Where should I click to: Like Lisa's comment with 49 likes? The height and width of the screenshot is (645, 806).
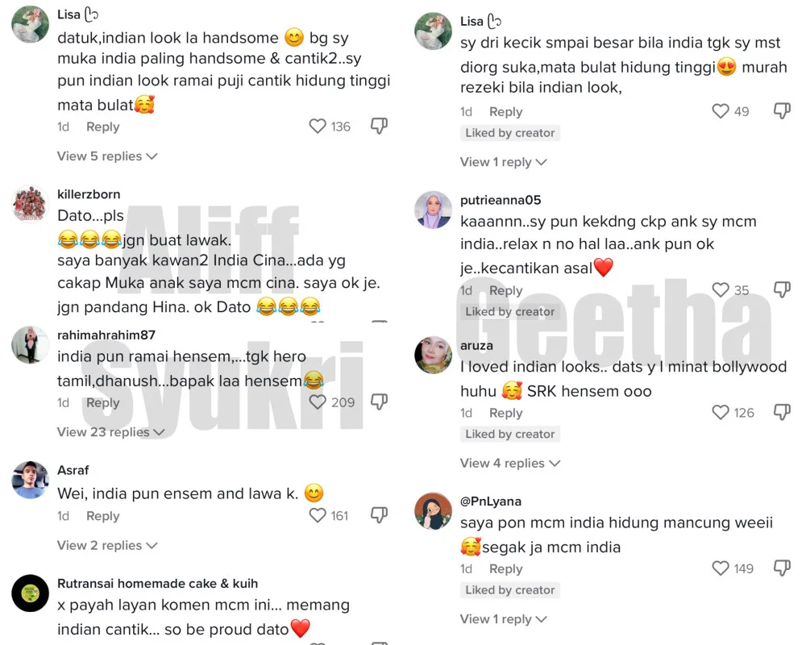tap(721, 110)
